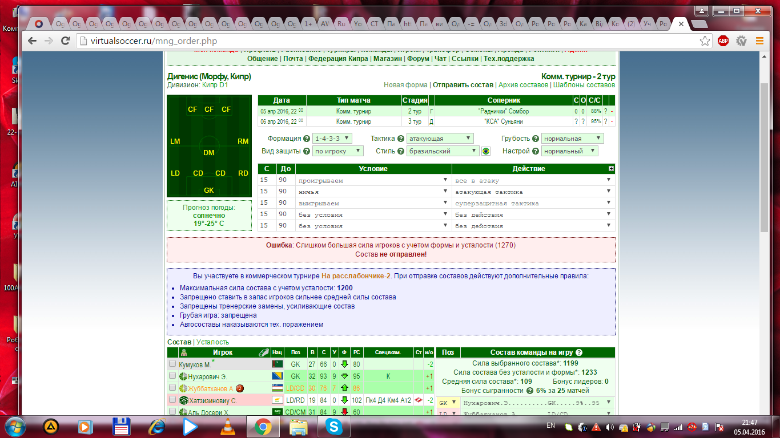Open Internet Explorer from the taskbar
The height and width of the screenshot is (438, 780).
(x=156, y=426)
